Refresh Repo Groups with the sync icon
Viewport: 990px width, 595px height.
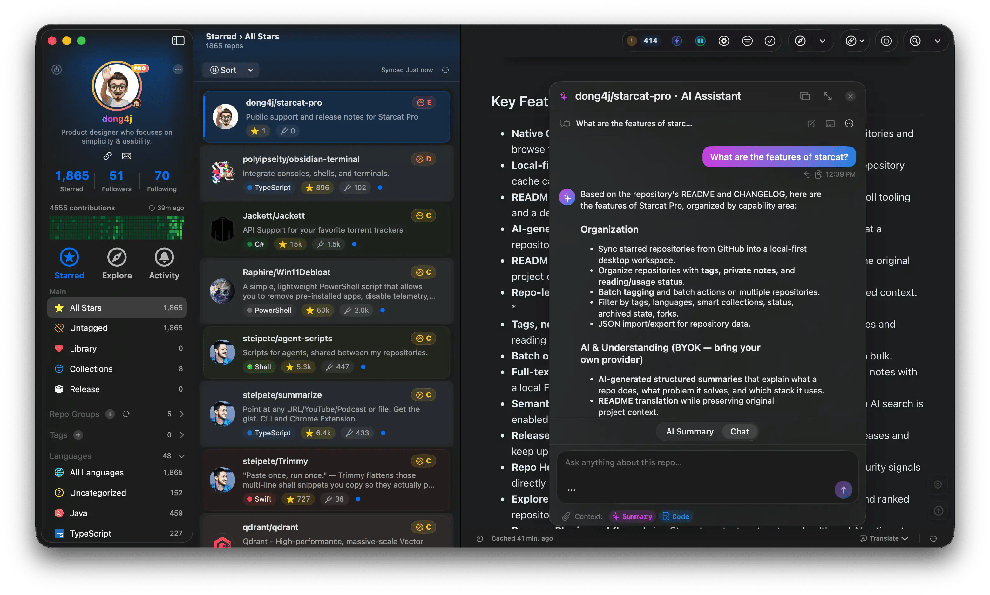(x=126, y=414)
